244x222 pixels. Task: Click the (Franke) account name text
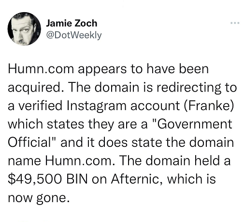(x=208, y=106)
